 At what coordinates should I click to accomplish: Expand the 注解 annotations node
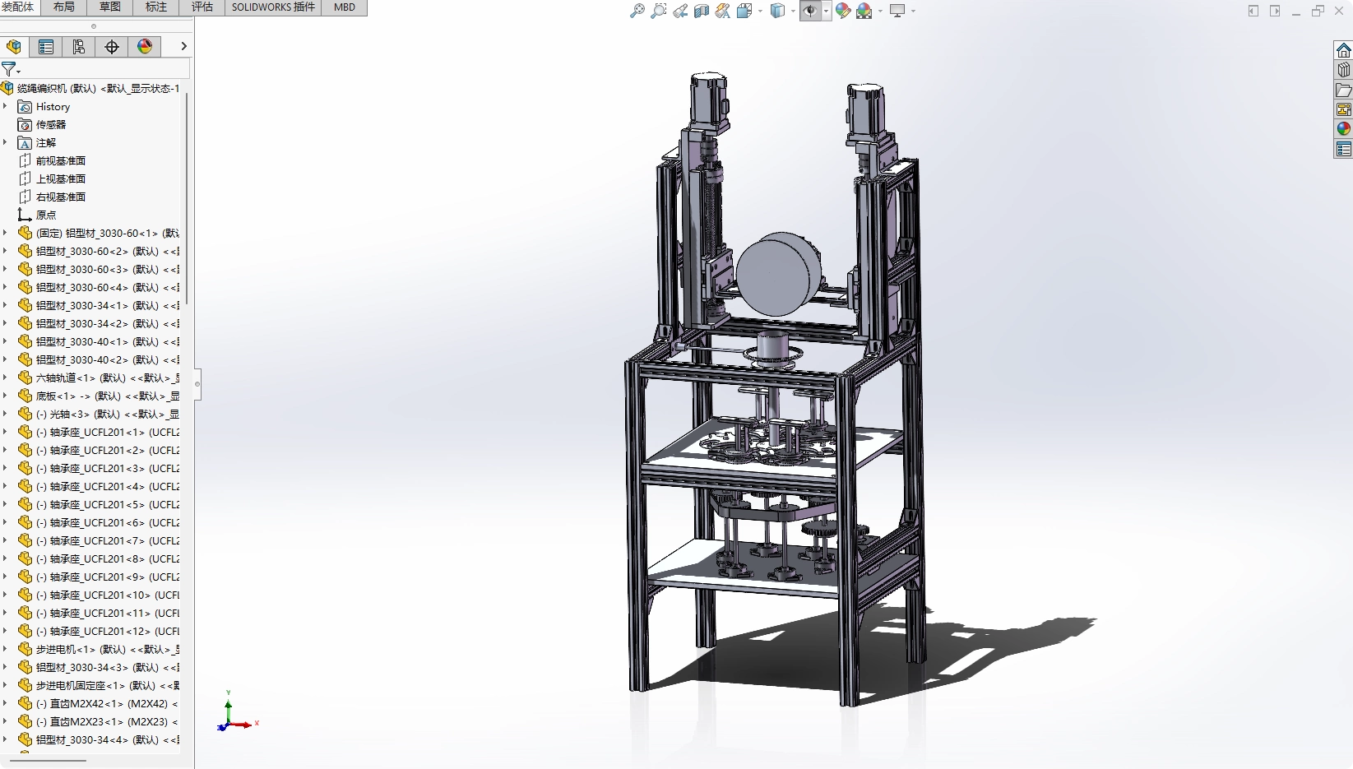6,143
